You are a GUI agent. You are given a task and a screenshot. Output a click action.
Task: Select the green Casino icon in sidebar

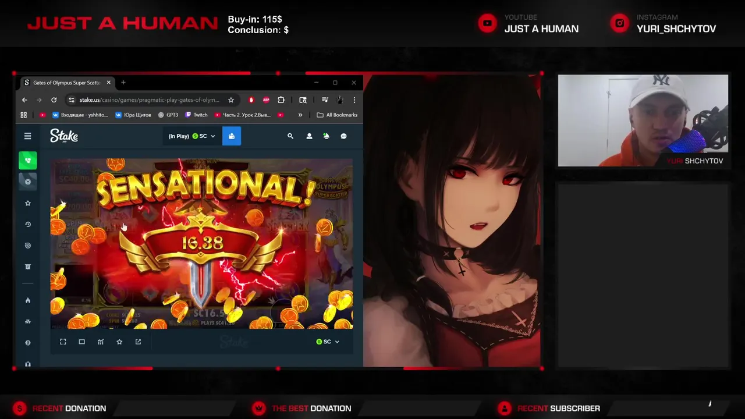click(x=27, y=161)
